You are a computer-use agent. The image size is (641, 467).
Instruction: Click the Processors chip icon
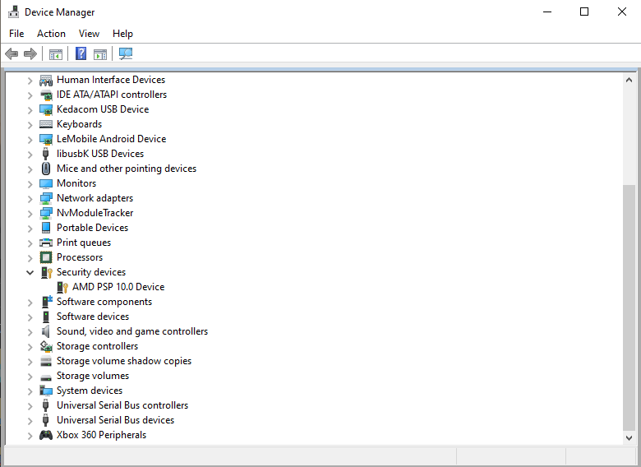[46, 257]
